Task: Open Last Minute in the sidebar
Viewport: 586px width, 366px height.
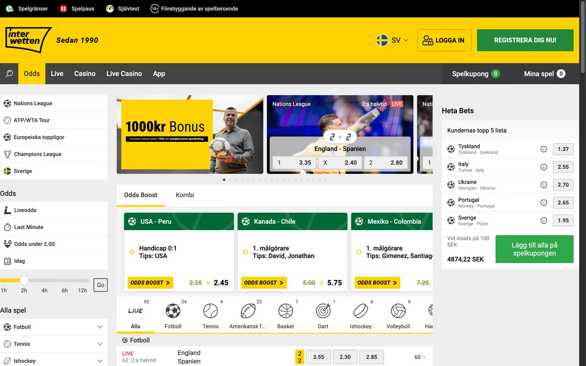Action: click(x=54, y=227)
